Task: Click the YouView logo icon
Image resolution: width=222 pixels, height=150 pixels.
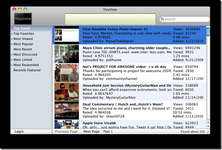Action: click(23, 19)
